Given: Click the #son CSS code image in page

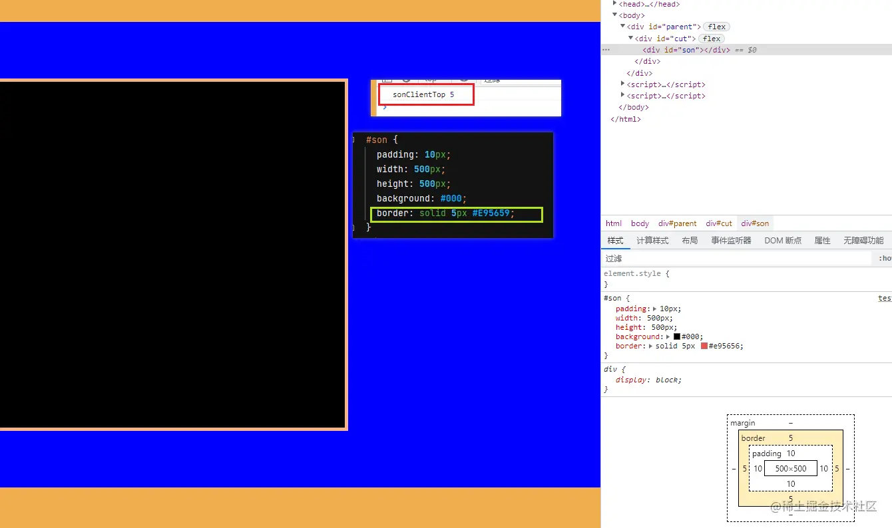Looking at the screenshot, I should point(453,185).
